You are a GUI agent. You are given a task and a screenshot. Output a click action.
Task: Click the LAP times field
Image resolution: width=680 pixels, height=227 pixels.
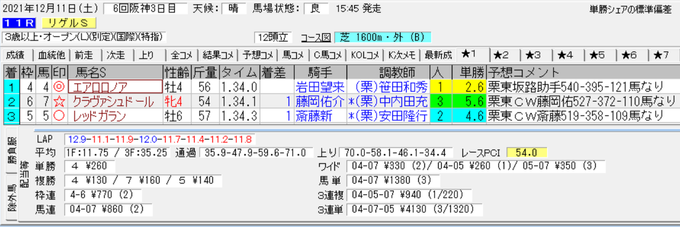tap(160, 138)
